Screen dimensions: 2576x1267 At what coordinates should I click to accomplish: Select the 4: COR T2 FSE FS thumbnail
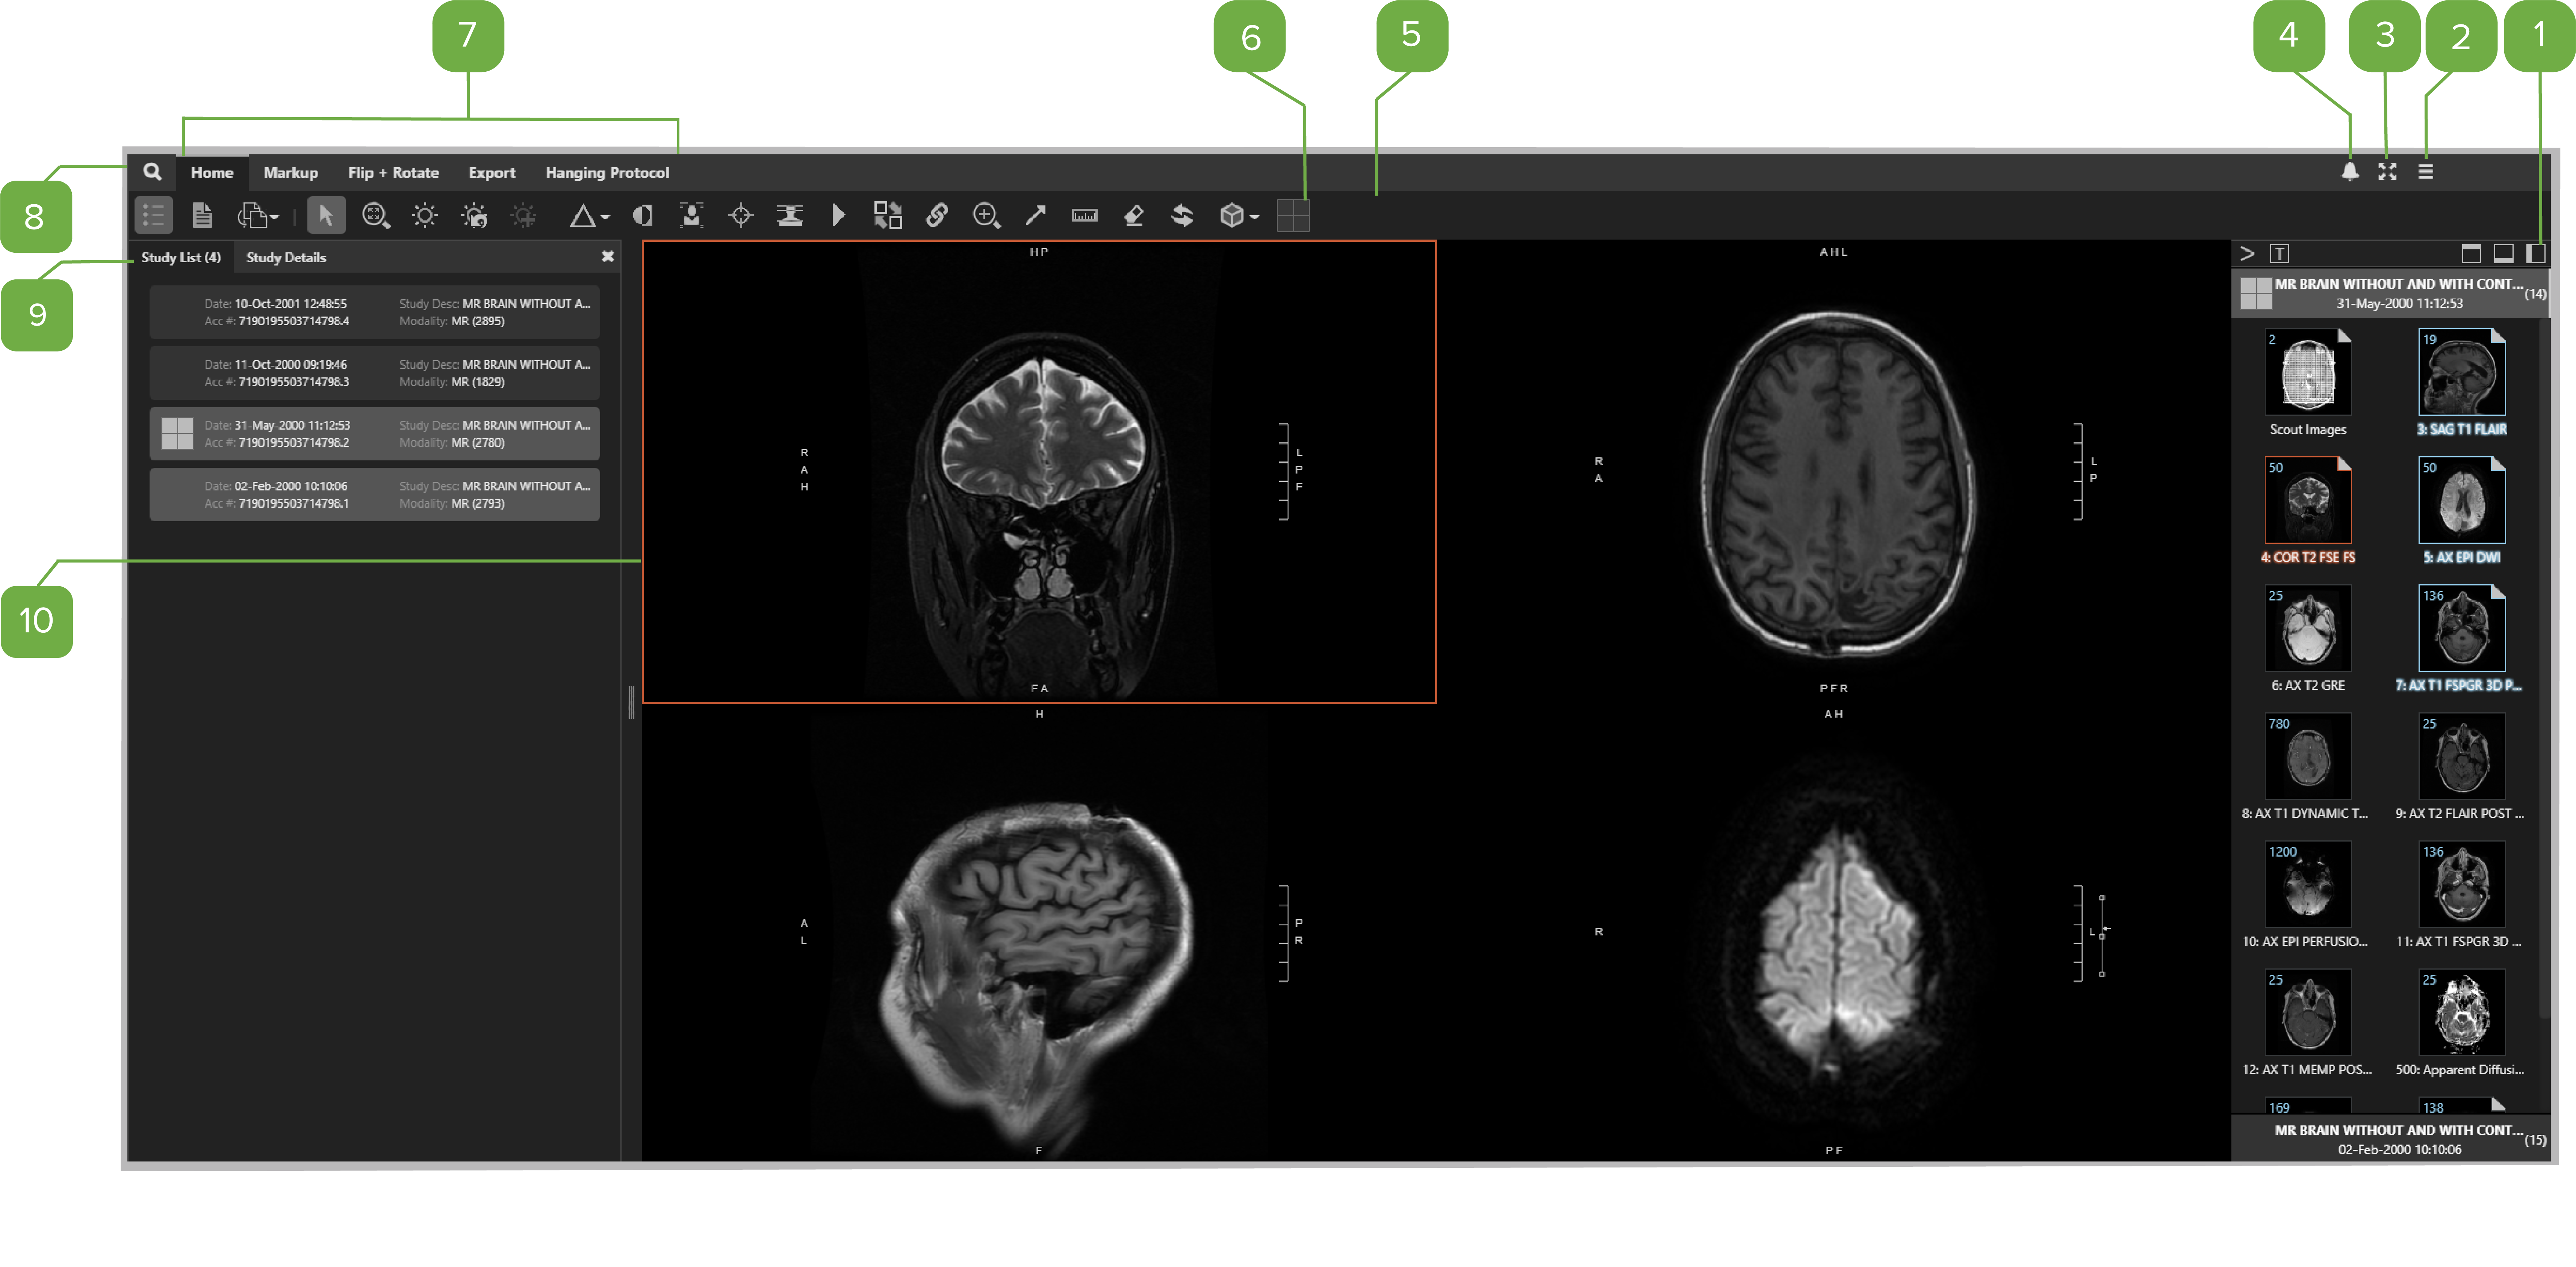point(2308,499)
